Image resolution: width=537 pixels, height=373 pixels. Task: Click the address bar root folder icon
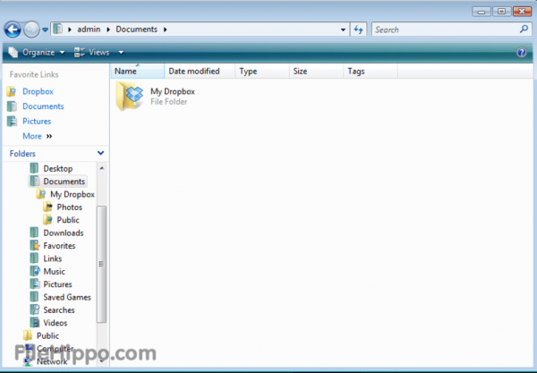(x=57, y=29)
